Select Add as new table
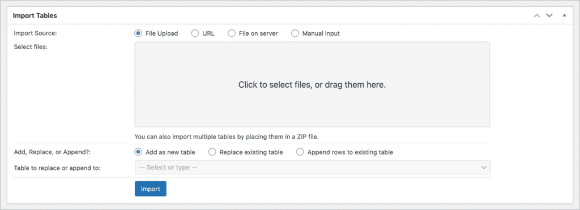Image resolution: width=580 pixels, height=210 pixels. [138, 152]
